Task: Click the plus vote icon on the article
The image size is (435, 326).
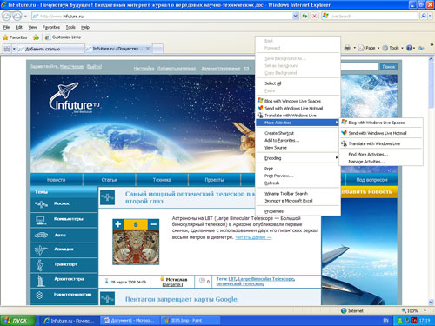Action: (118, 224)
